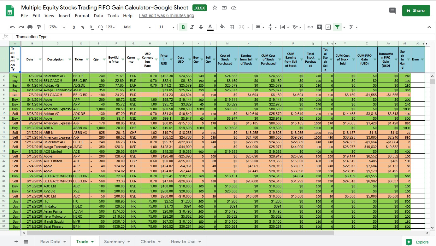Open the all sheets list icon
This screenshot has height=246, width=436.
(x=26, y=242)
